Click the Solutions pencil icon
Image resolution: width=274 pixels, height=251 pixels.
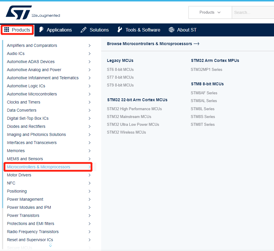83,30
